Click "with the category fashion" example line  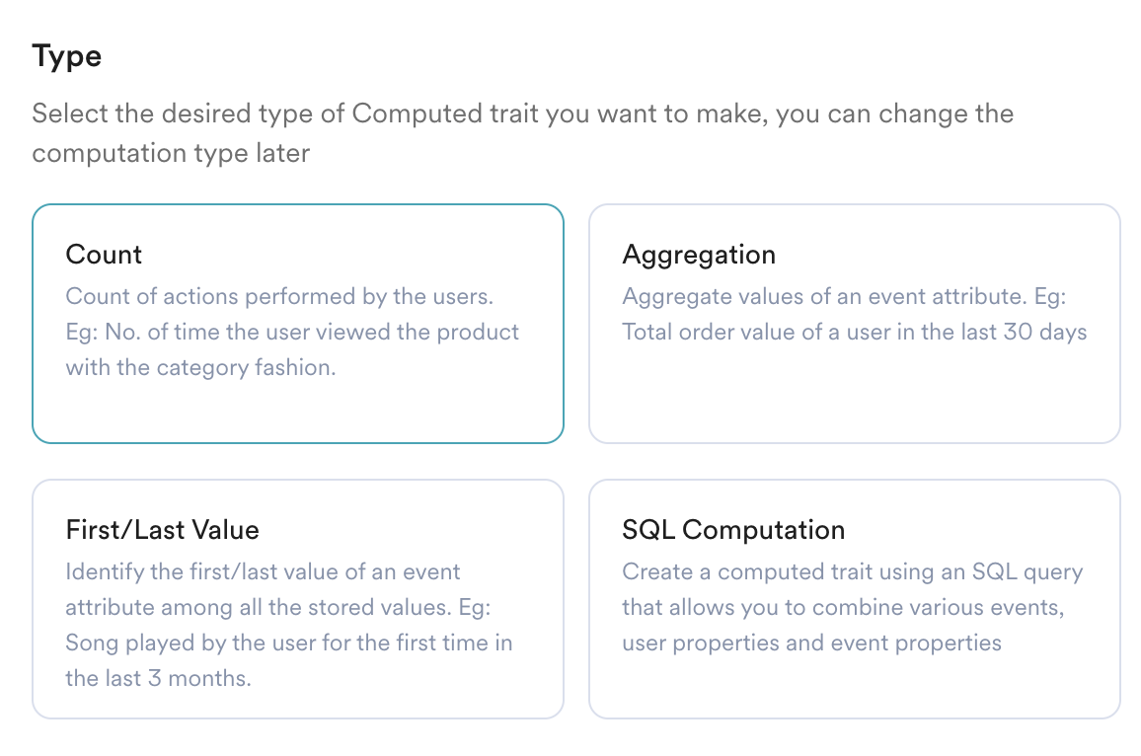coord(200,367)
